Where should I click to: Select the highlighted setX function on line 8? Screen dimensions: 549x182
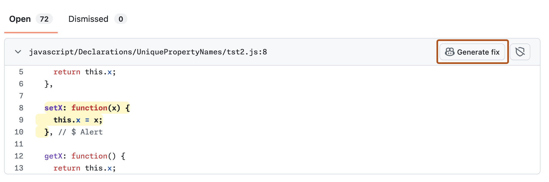54,108
